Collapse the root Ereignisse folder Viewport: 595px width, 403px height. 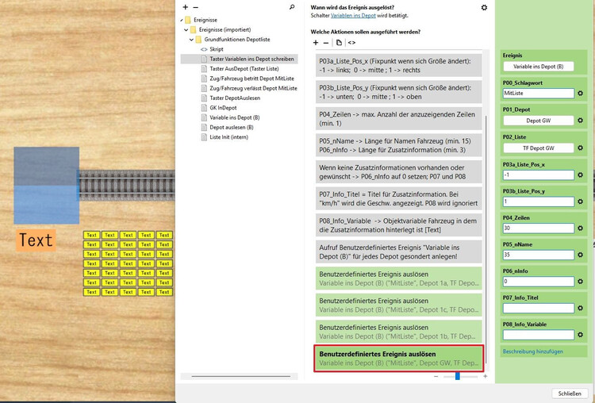click(x=182, y=20)
